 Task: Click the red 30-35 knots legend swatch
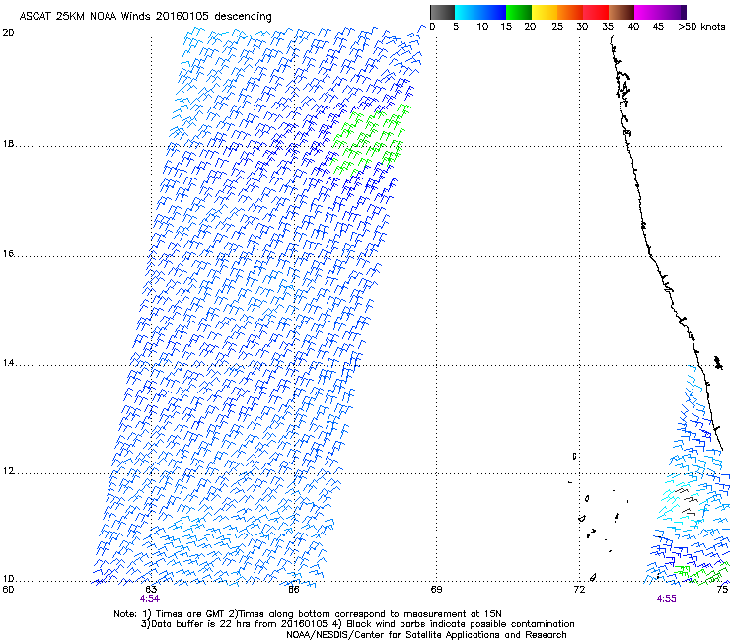tap(596, 12)
